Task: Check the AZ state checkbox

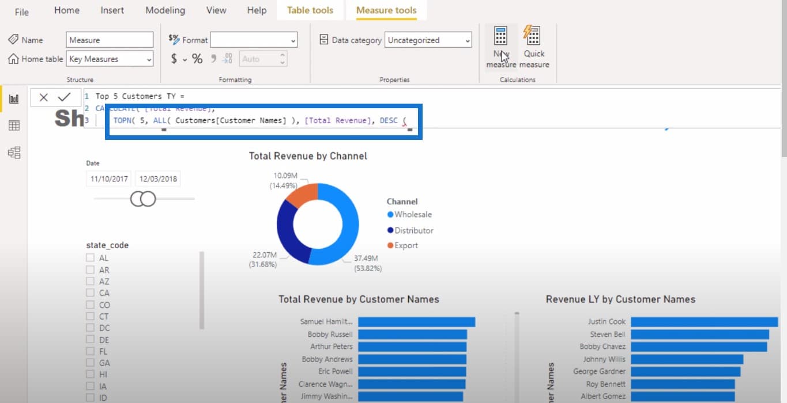Action: click(x=90, y=282)
